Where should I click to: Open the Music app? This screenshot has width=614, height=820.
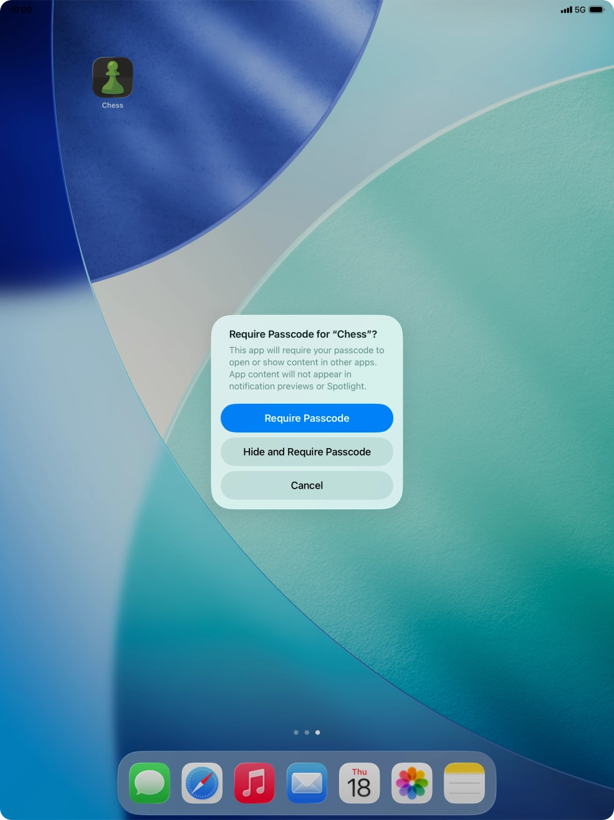(254, 783)
